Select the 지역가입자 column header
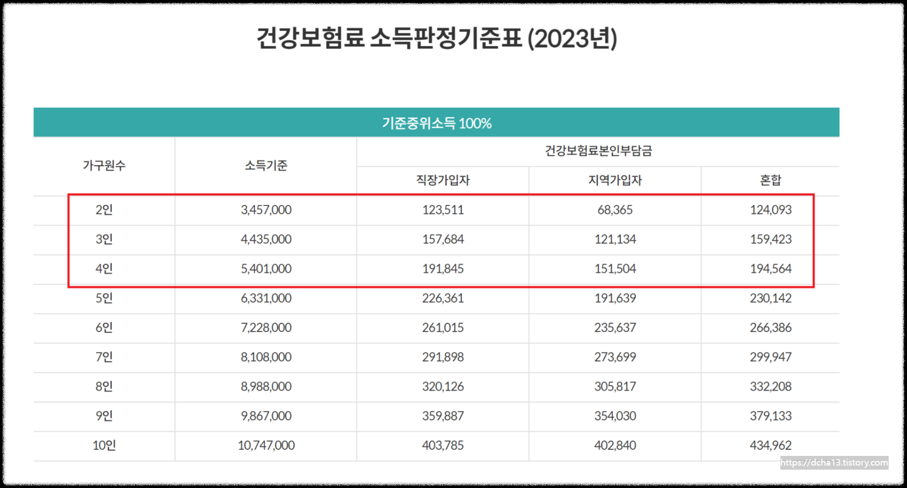The height and width of the screenshot is (488, 907). (x=615, y=180)
